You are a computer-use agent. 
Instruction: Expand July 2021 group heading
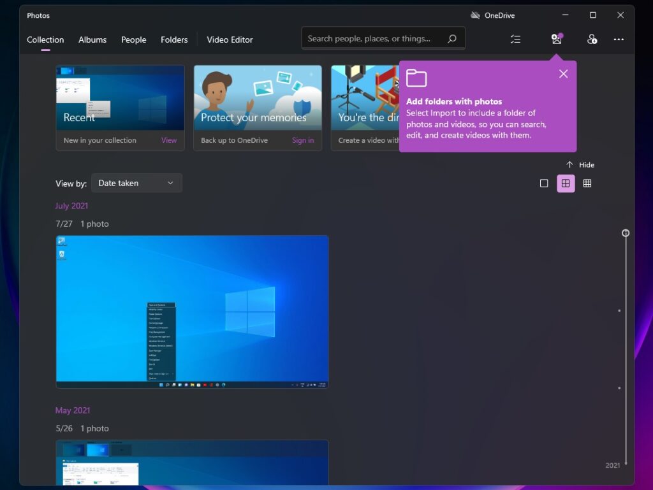click(x=71, y=205)
